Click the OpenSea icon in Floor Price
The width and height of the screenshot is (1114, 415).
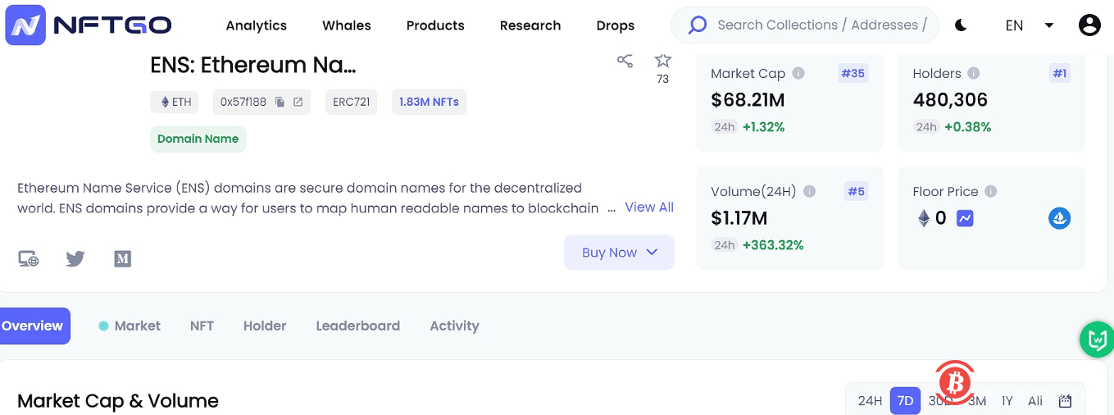pos(1059,218)
